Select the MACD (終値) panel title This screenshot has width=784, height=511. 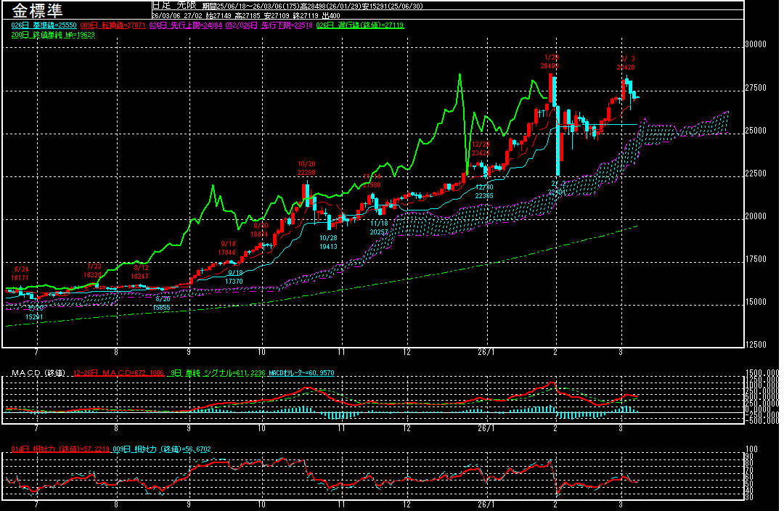coord(38,373)
